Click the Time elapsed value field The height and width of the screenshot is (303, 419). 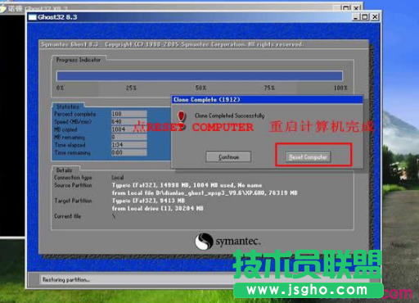(128, 145)
